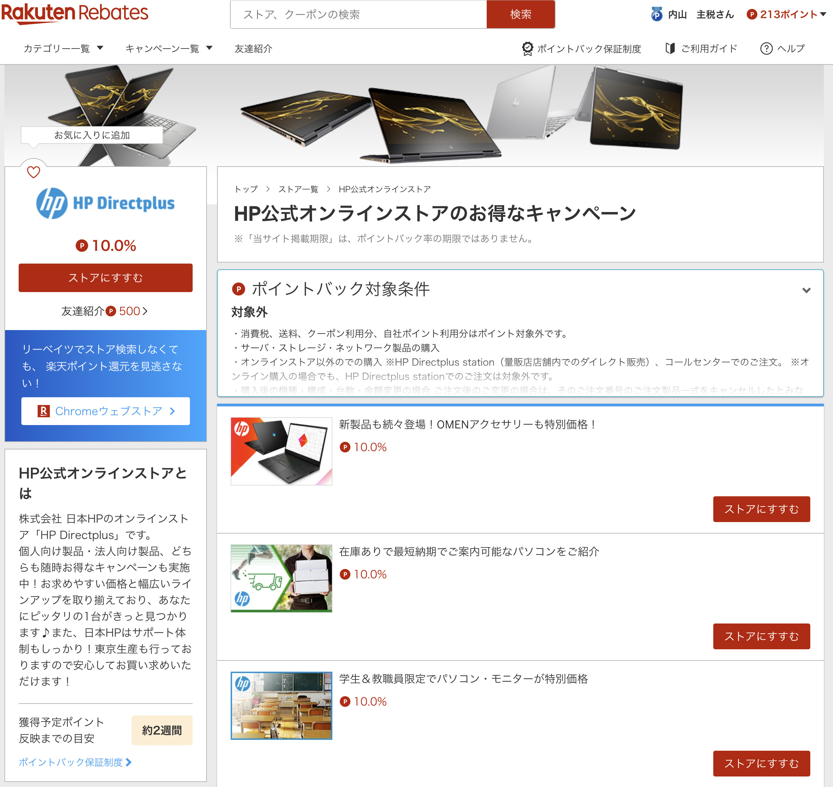The width and height of the screenshot is (833, 787).
Task: Click the HP公式オンラインストアのお得なキャンペーン title
Action: pyautogui.click(x=435, y=213)
